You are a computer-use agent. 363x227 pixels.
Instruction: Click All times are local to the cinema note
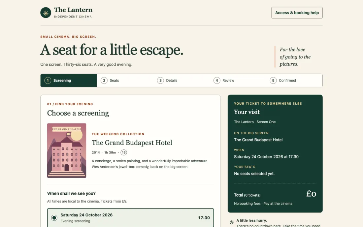pos(87,201)
